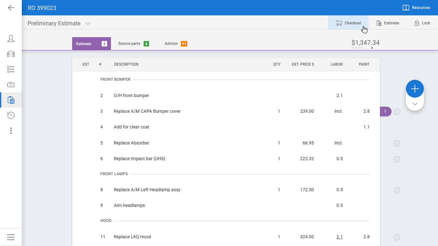Image resolution: width=438 pixels, height=246 pixels.
Task: Click the three-dot more options icon
Action: click(x=11, y=131)
